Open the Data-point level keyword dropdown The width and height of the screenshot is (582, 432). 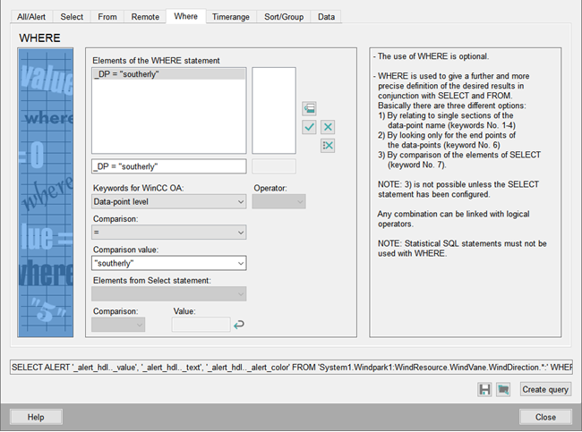point(168,202)
